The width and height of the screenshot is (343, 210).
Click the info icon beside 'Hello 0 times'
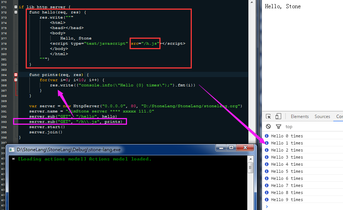[x=267, y=136]
